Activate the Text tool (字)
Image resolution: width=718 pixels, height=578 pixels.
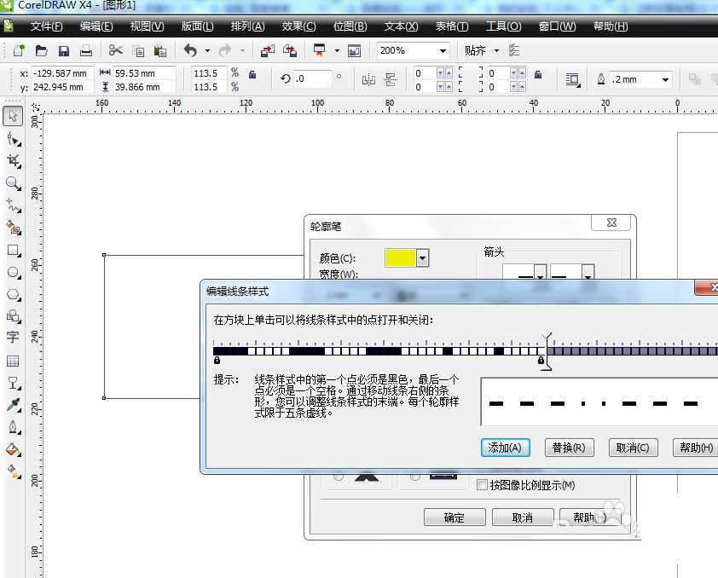coord(13,338)
